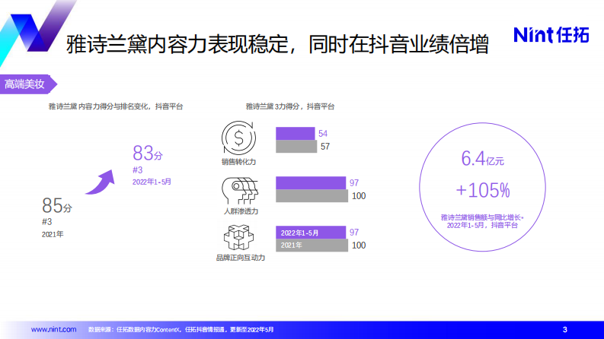Click the #3 rank under 83分
The width and height of the screenshot is (604, 339).
pyautogui.click(x=138, y=170)
